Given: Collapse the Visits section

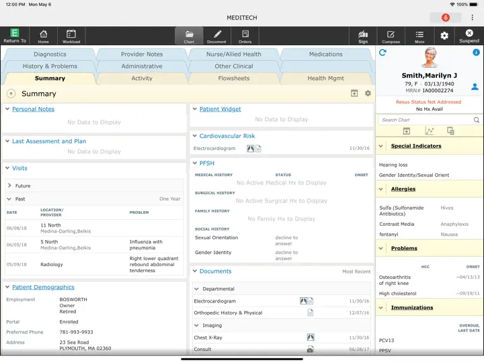Looking at the screenshot, I should [7, 168].
